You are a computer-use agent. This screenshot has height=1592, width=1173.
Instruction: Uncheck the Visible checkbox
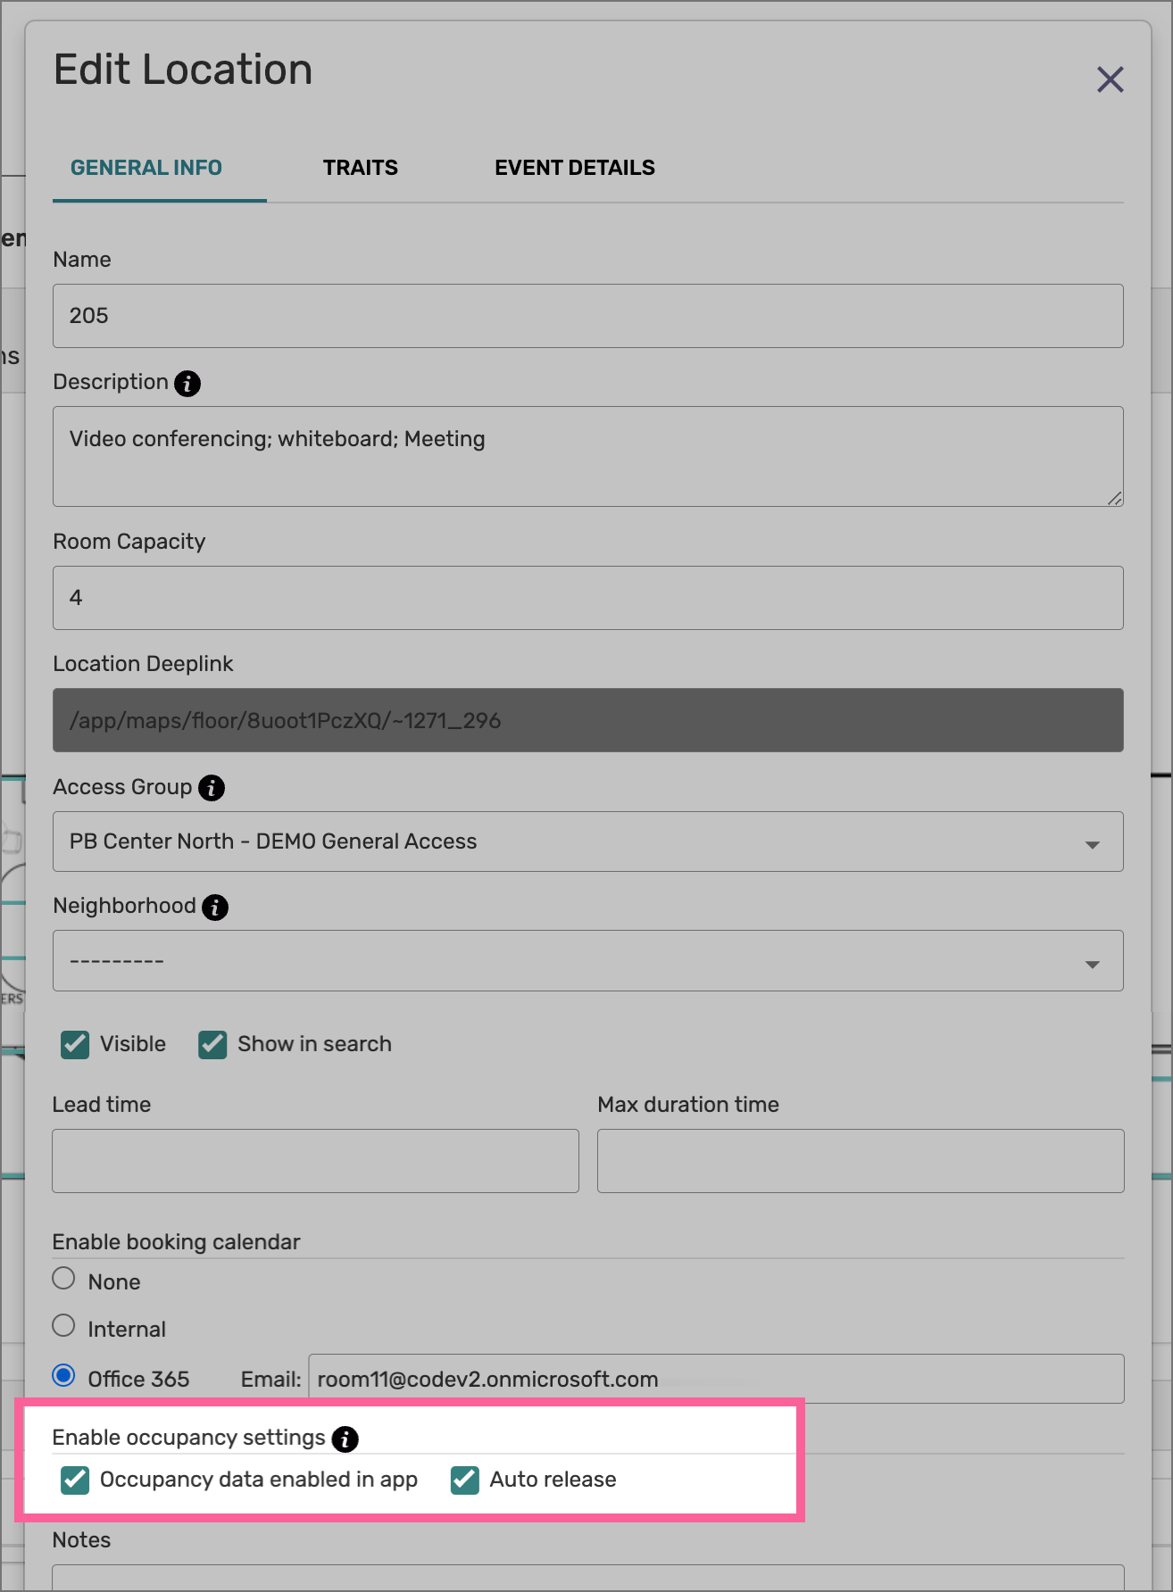pyautogui.click(x=74, y=1044)
